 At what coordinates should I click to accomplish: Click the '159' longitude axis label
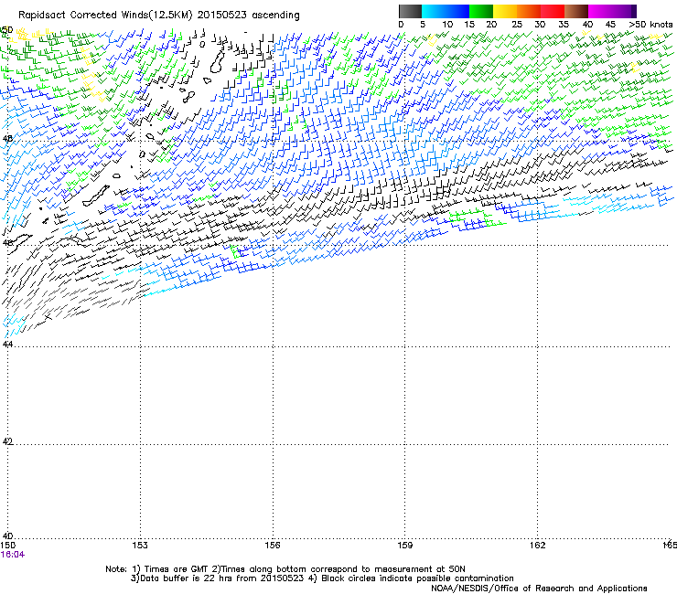pos(404,546)
